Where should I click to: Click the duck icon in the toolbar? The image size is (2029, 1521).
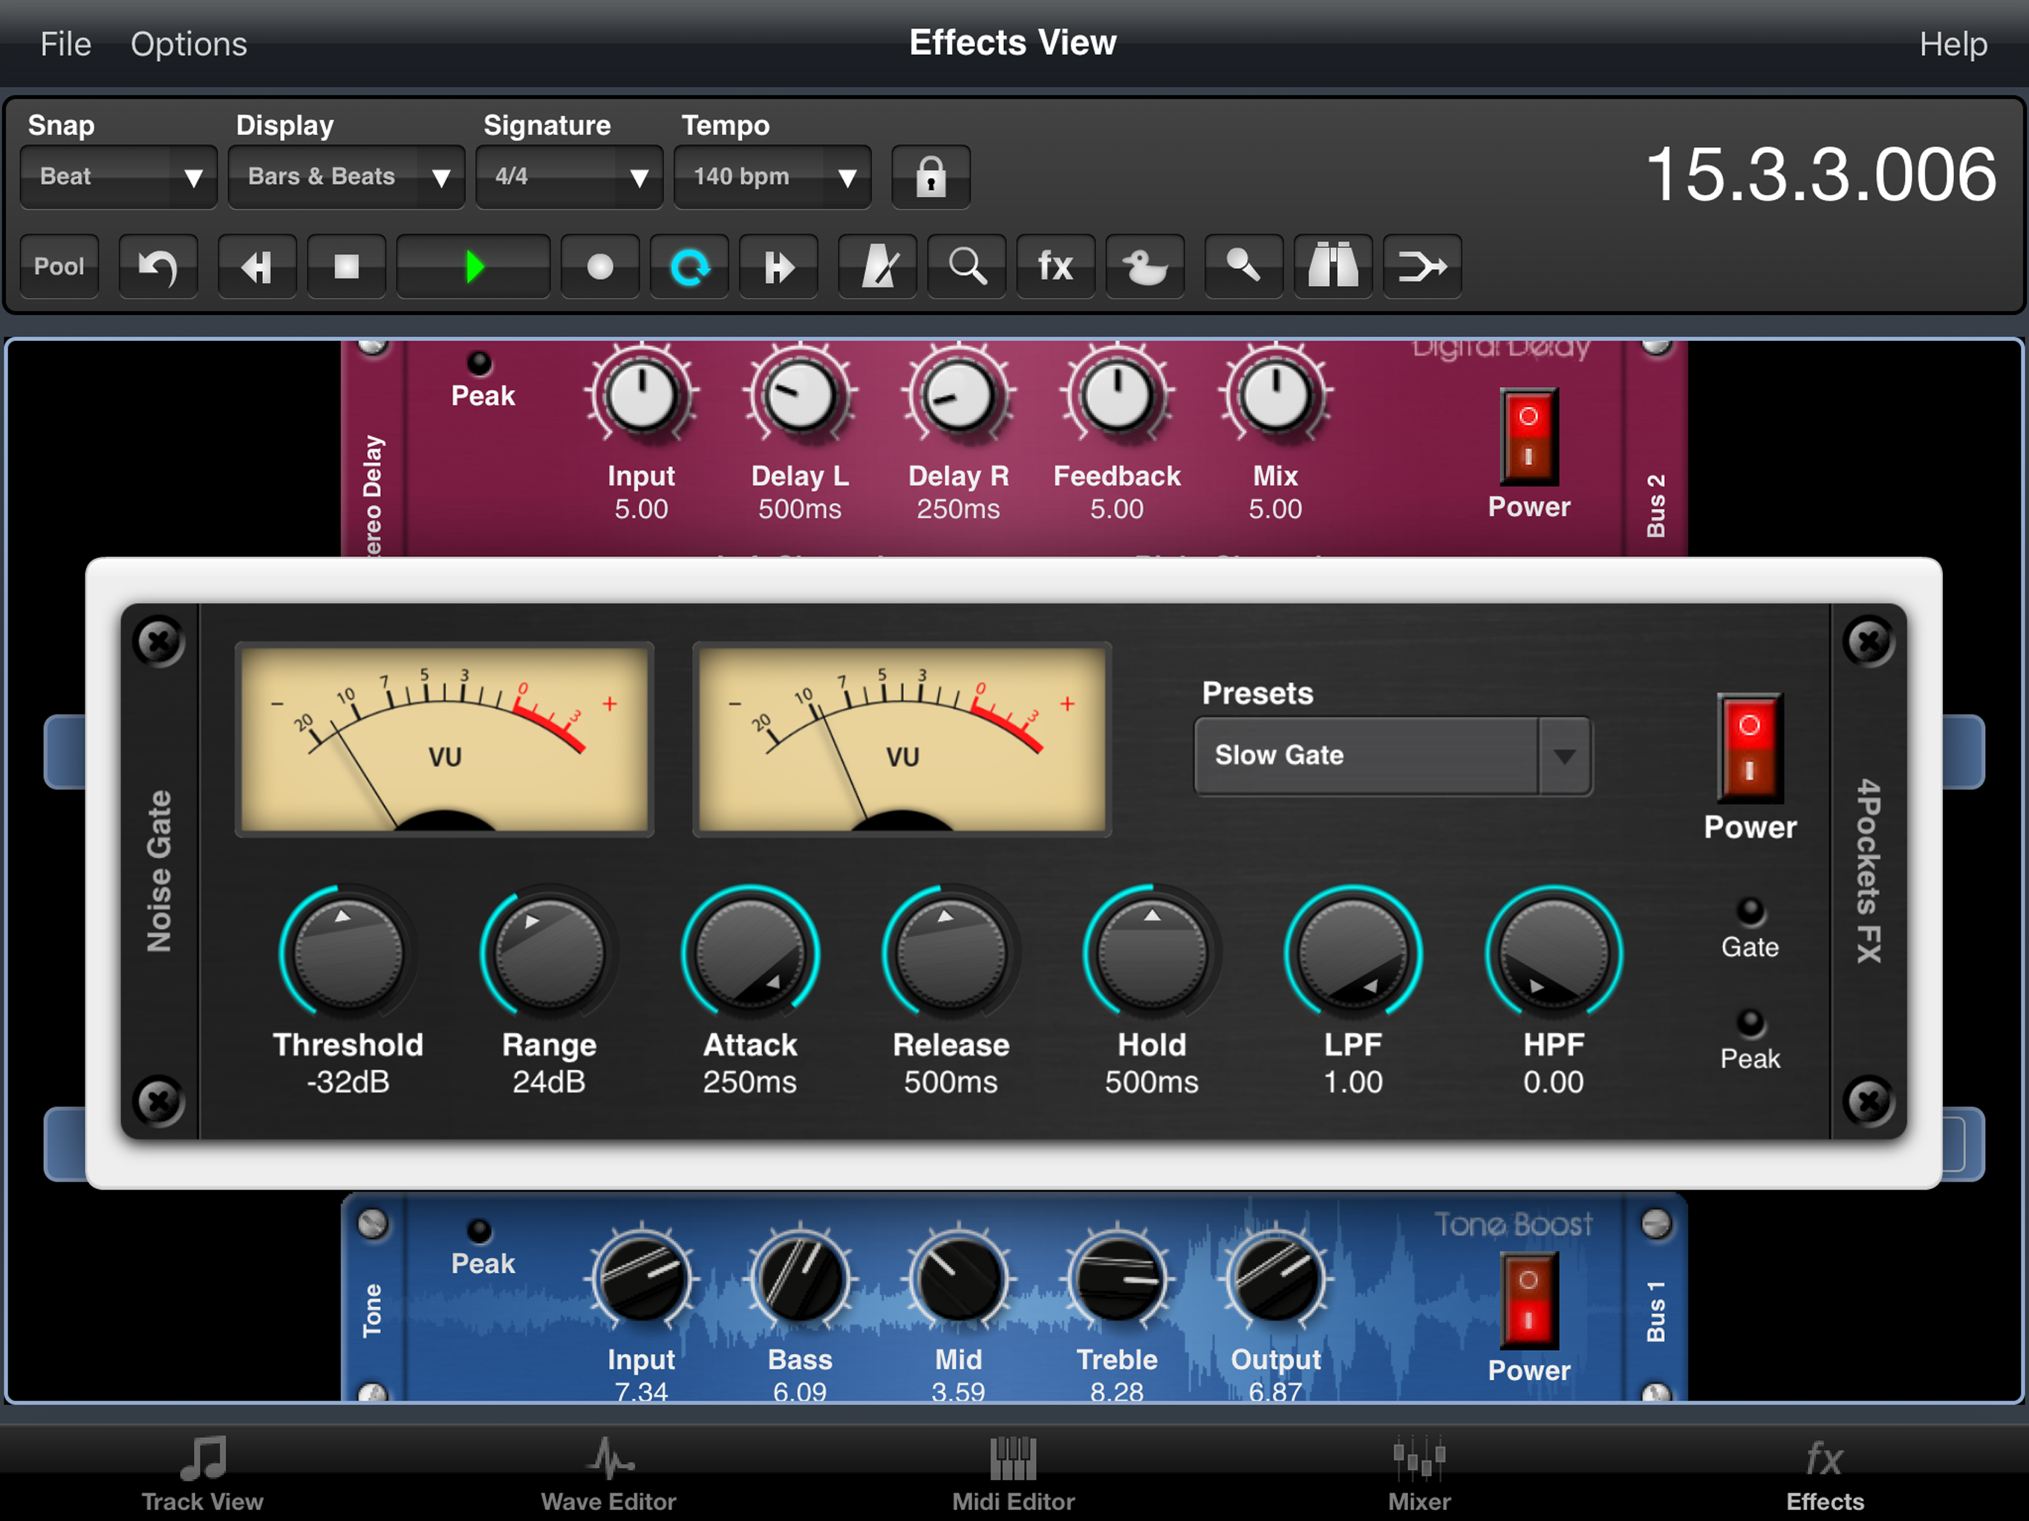pos(1144,267)
